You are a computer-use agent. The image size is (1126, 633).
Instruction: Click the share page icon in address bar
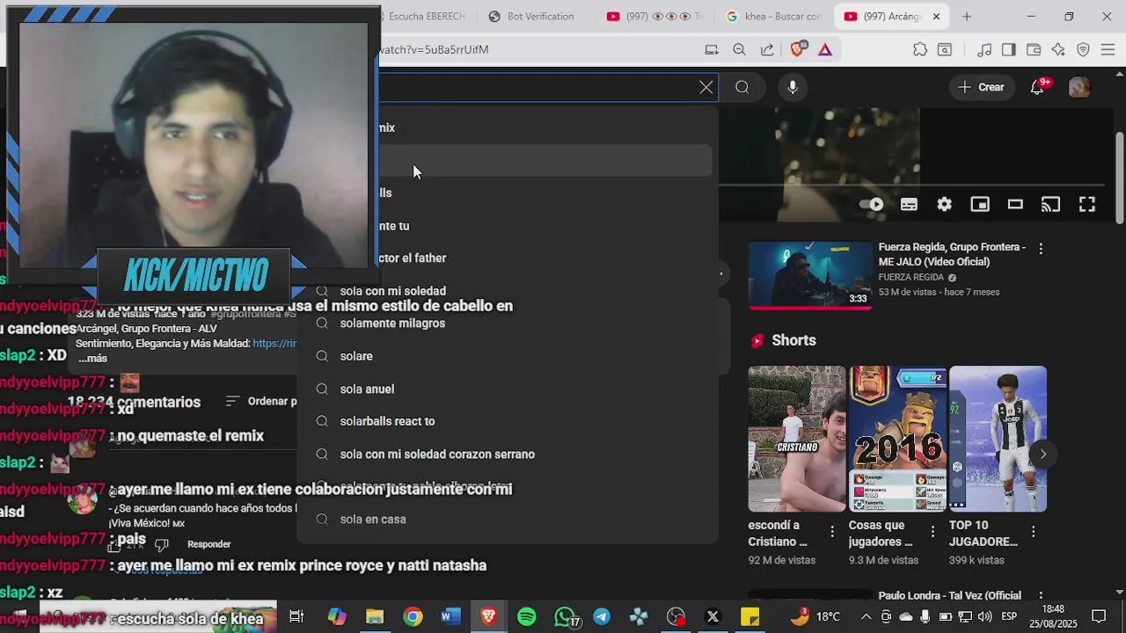(767, 49)
